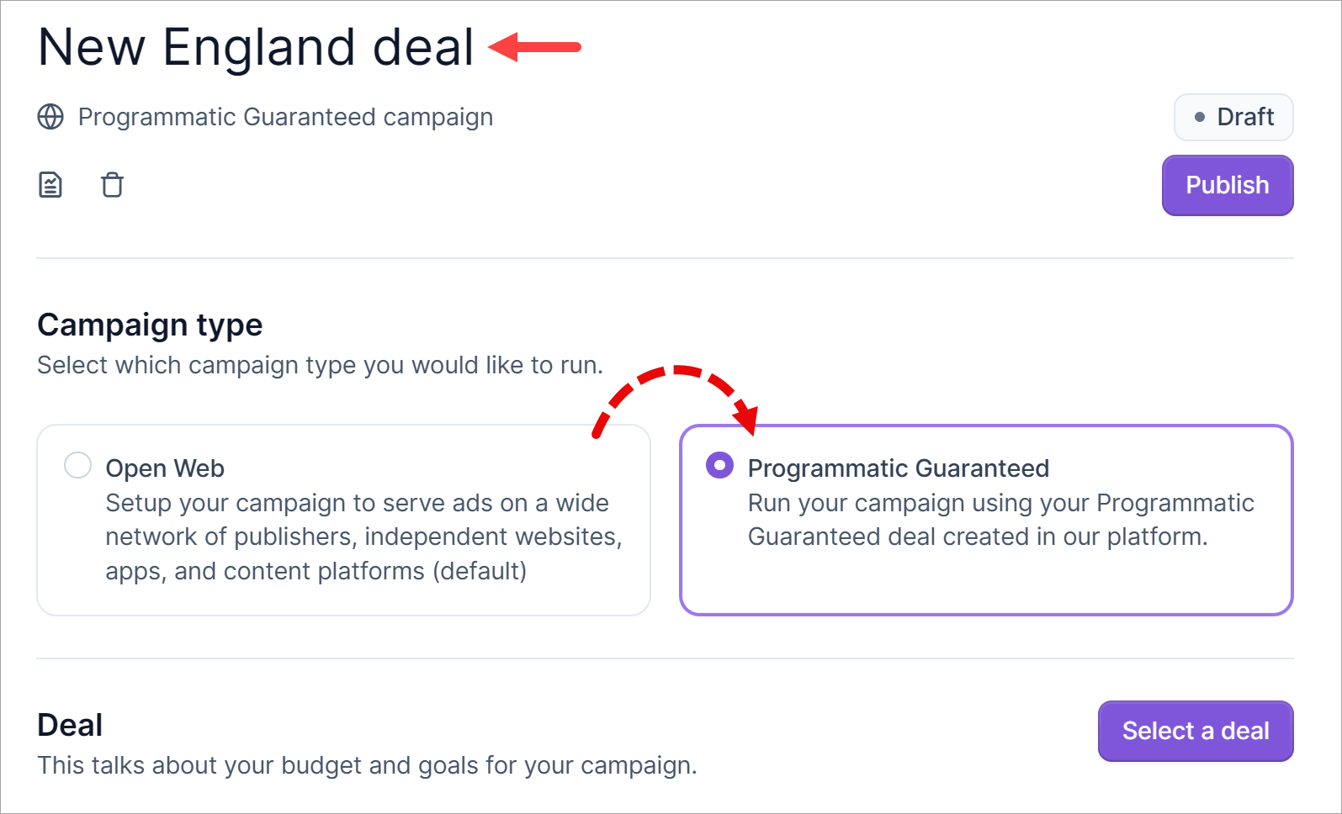Click the Programmatic Guaranteed option label
Image resolution: width=1342 pixels, height=814 pixels.
click(x=898, y=468)
